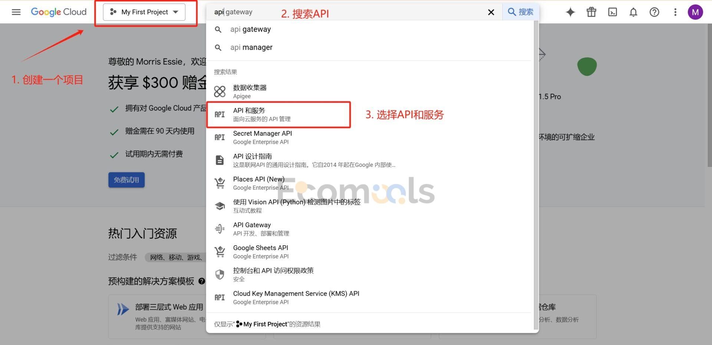Open the Gemini sparkle assistant icon

point(570,12)
